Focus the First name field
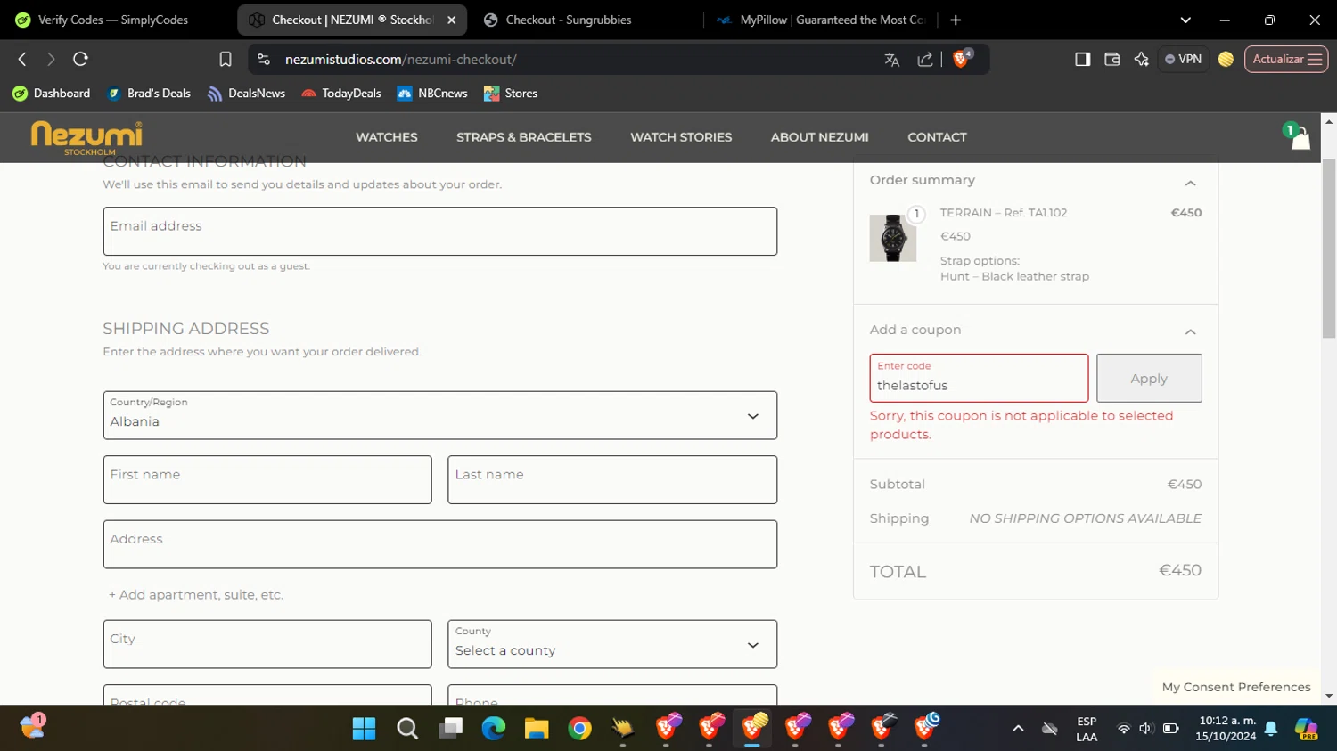1337x751 pixels. pyautogui.click(x=267, y=480)
